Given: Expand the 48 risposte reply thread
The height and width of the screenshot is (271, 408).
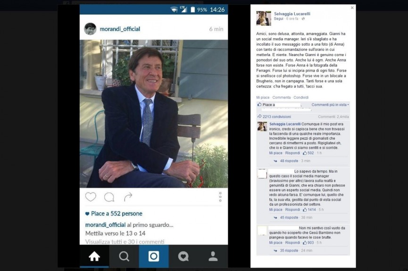Looking at the screenshot, I should pos(289,161).
